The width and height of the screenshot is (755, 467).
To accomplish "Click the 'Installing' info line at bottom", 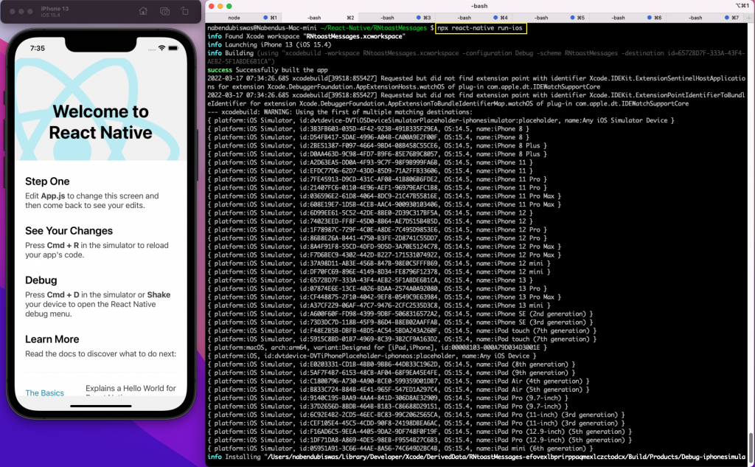I will click(476, 457).
